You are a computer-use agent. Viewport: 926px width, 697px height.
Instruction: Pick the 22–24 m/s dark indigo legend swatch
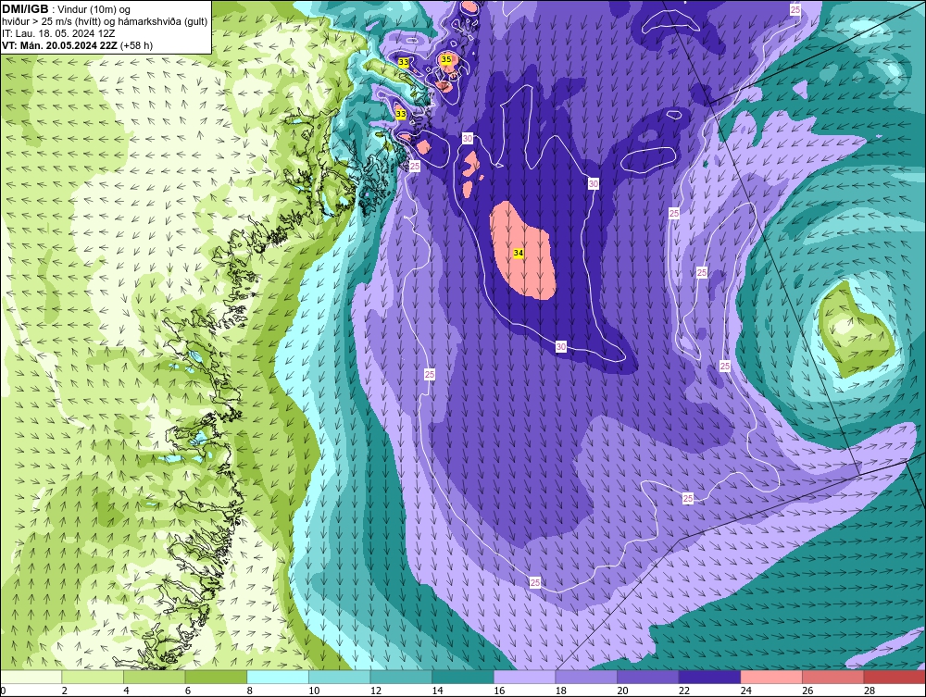710,677
